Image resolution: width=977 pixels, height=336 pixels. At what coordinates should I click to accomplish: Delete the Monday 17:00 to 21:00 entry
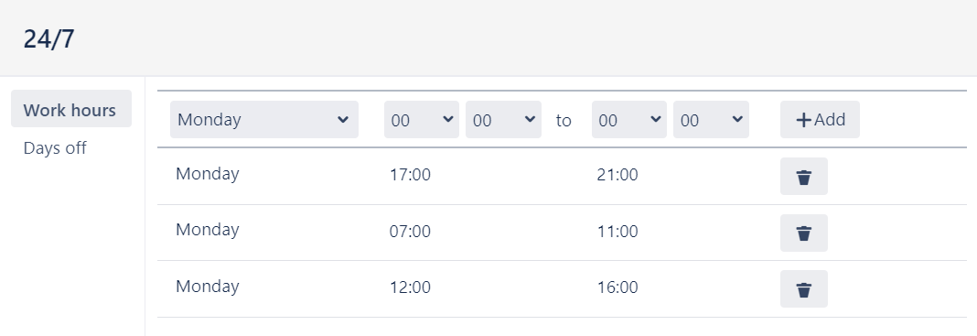pyautogui.click(x=804, y=177)
